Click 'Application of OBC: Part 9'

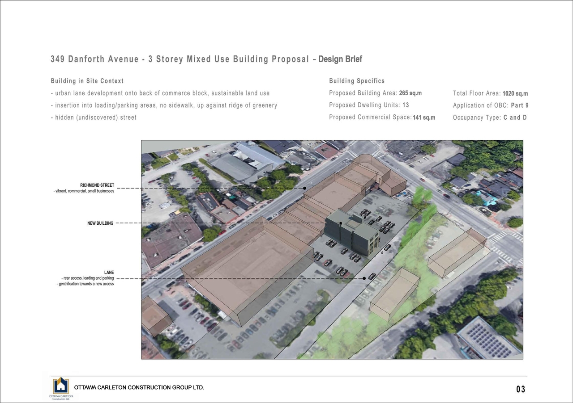coord(491,105)
